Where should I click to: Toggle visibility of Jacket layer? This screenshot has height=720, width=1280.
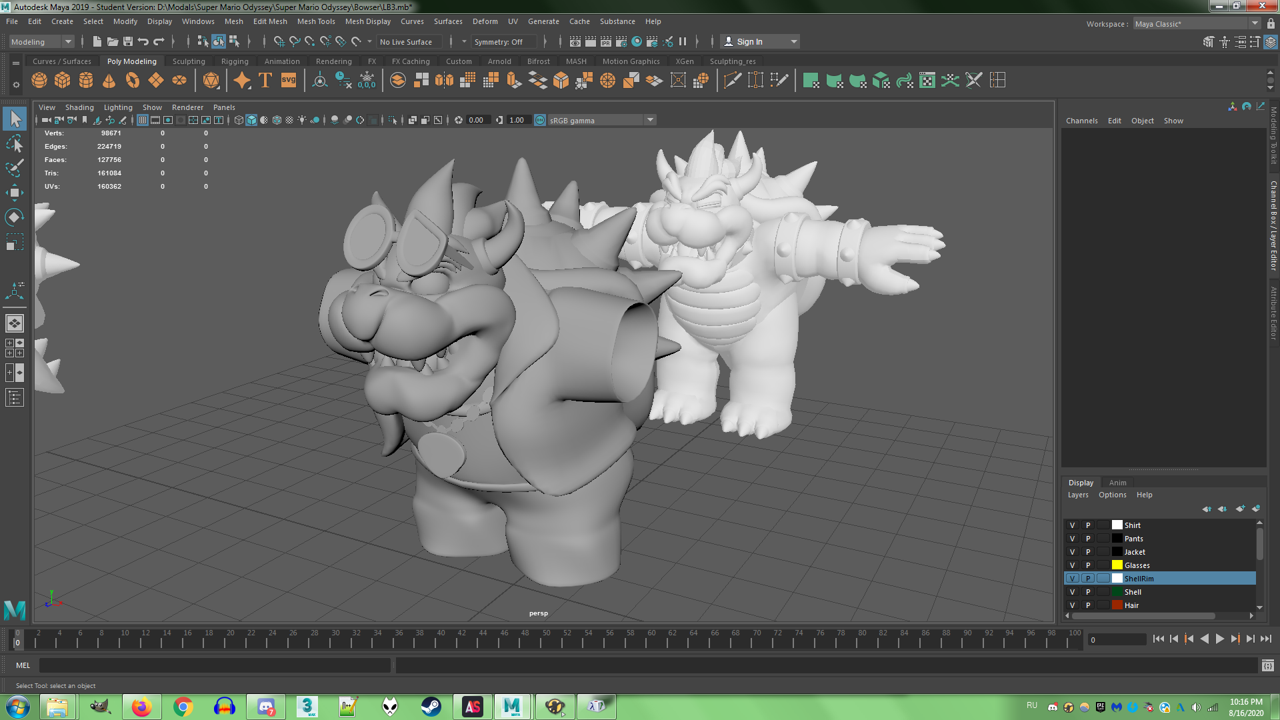pos(1072,552)
